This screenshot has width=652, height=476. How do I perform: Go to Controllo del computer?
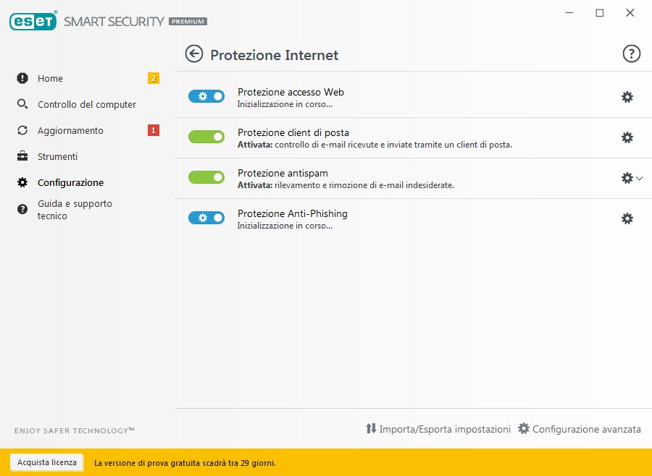(86, 105)
